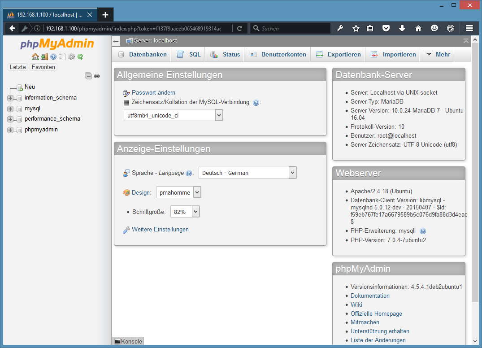The height and width of the screenshot is (348, 482).
Task: Open the Design dropdown showing pmahomme
Action: (x=178, y=192)
